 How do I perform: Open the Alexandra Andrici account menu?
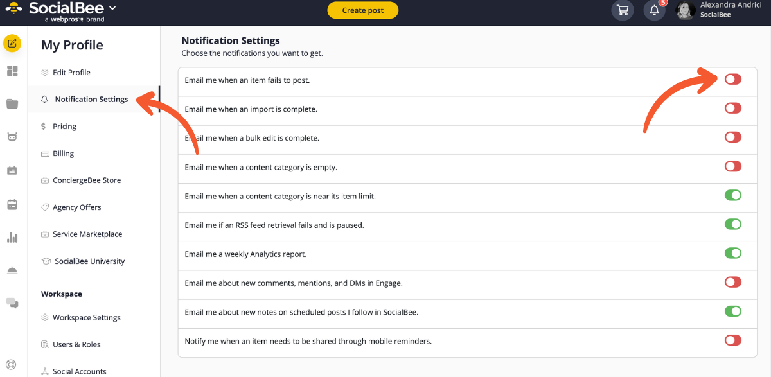coord(713,10)
